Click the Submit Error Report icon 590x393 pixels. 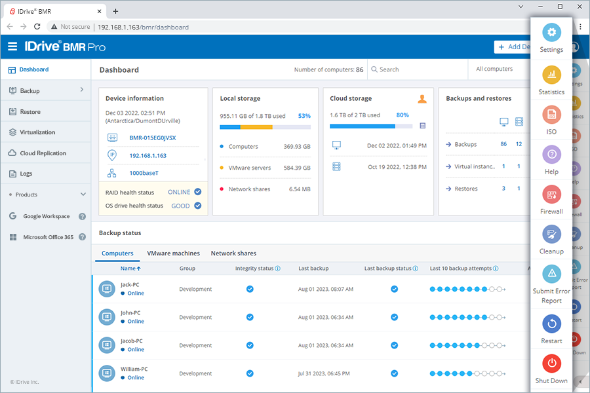551,274
